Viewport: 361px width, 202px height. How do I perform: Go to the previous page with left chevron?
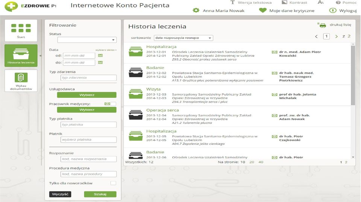tap(316, 36)
